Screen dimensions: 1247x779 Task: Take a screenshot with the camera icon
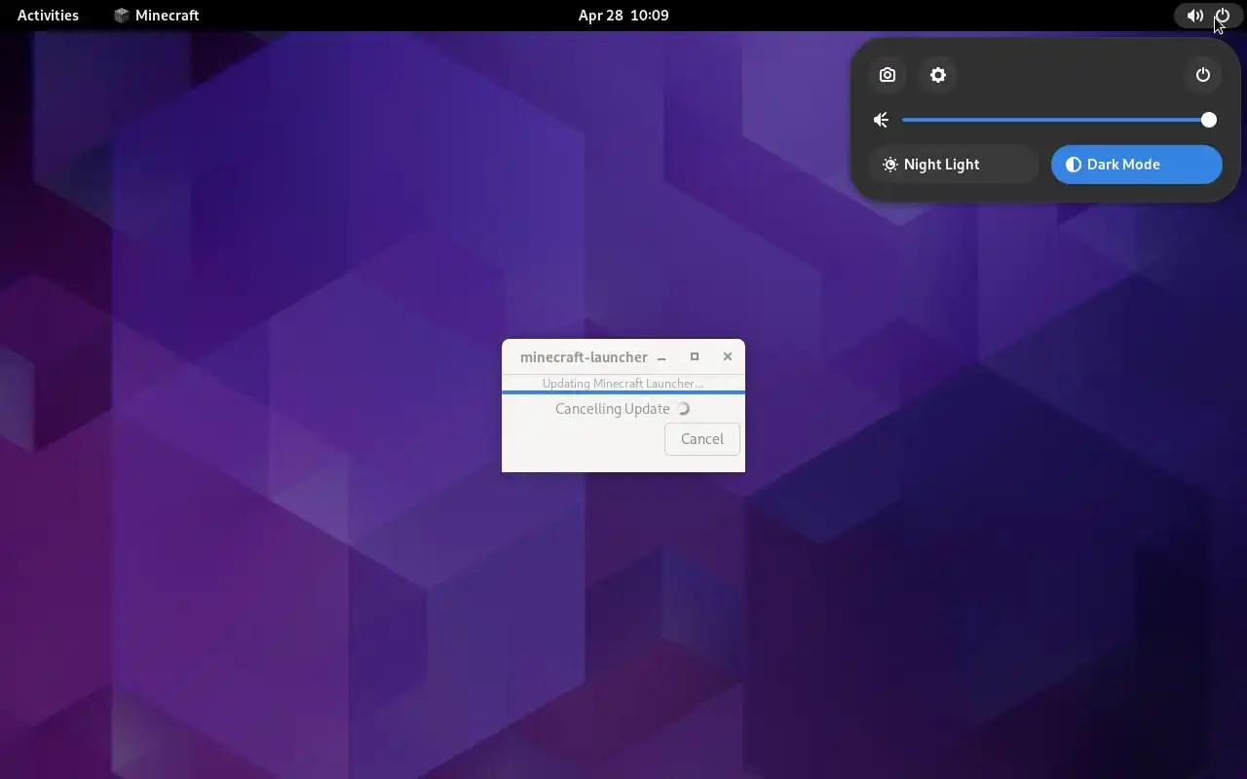(x=888, y=75)
